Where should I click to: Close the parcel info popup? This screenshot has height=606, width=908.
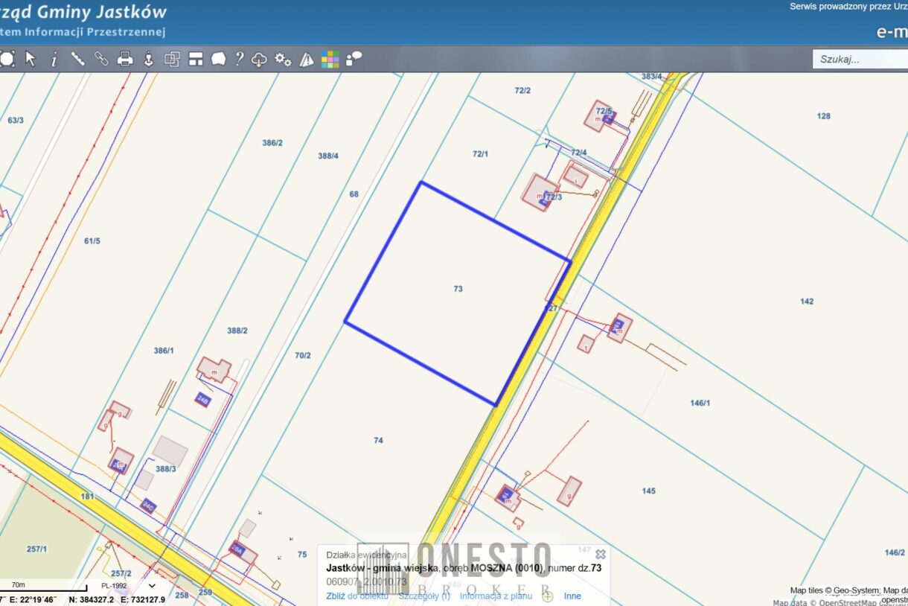point(601,554)
